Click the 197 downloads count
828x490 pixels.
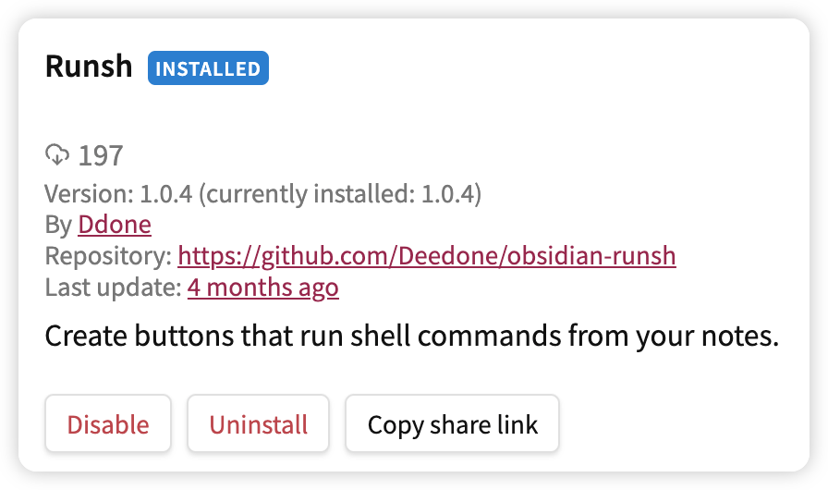[x=101, y=155]
